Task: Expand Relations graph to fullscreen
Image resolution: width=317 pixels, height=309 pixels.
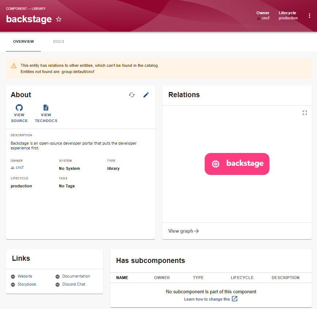Action: [x=305, y=113]
